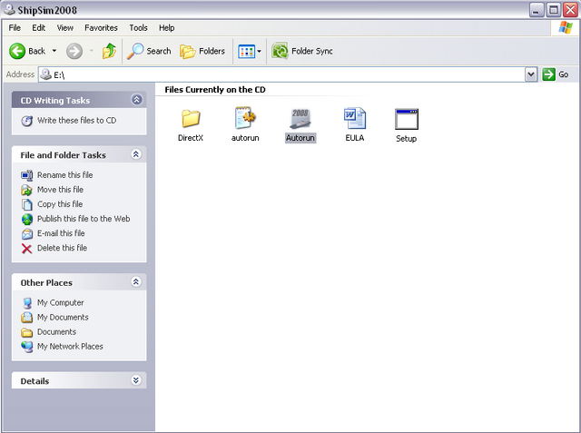Minimize the ShipSim2008 window
The height and width of the screenshot is (433, 581).
click(536, 10)
